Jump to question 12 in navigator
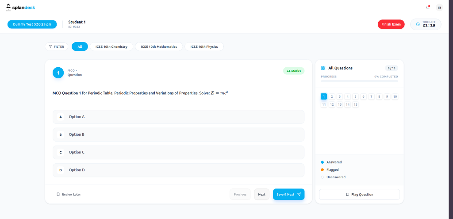The height and width of the screenshot is (219, 453). [332, 104]
